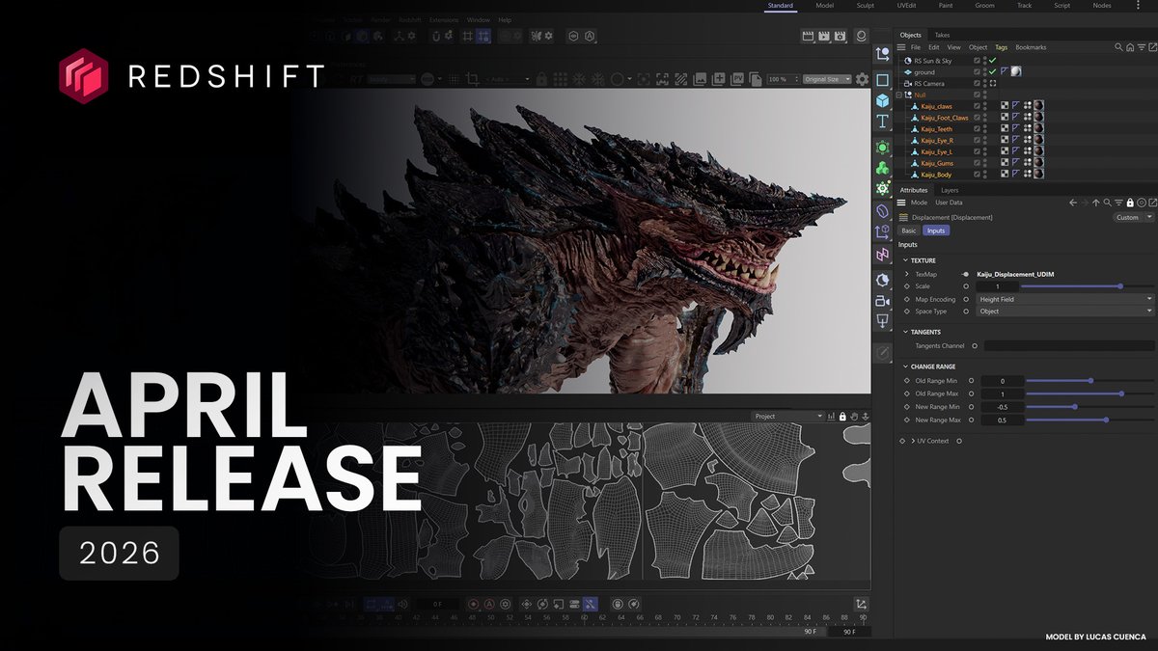The height and width of the screenshot is (651, 1158).
Task: Select the Inputs attributes tab
Action: 935,231
